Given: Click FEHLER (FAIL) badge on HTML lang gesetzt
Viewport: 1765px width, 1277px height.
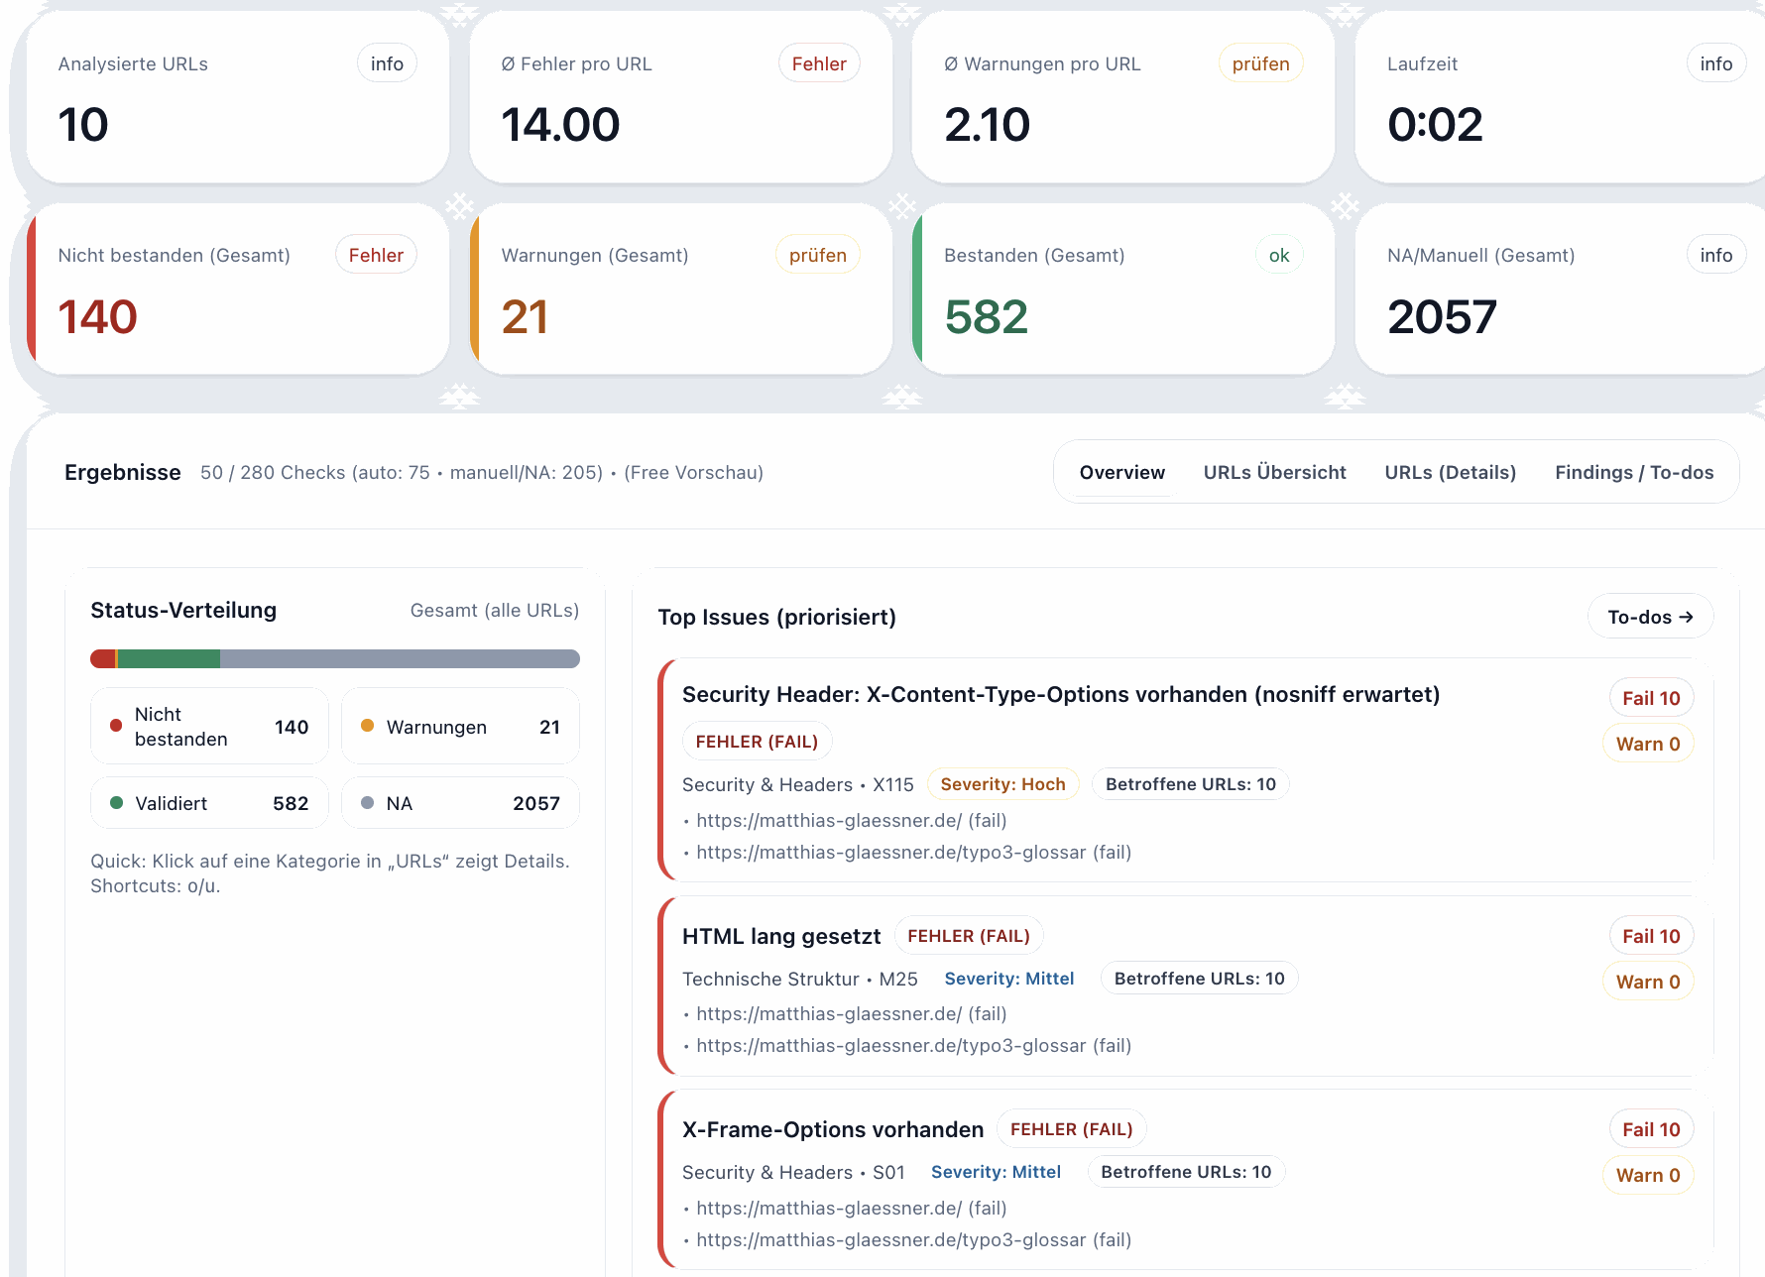Looking at the screenshot, I should pyautogui.click(x=969, y=935).
